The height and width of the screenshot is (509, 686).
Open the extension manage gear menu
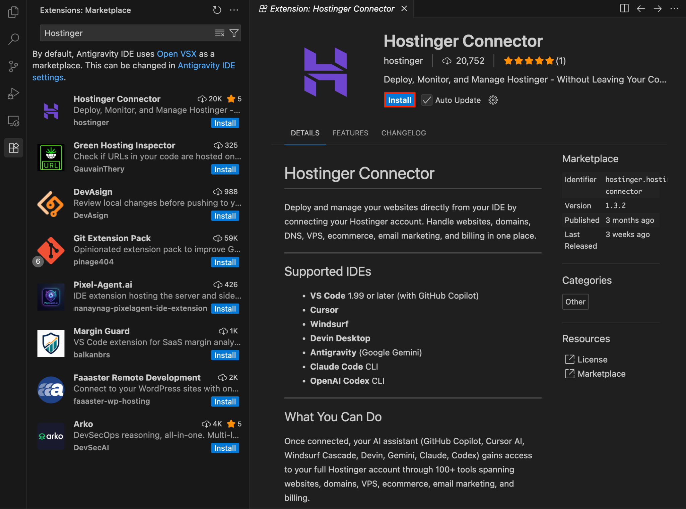[493, 100]
